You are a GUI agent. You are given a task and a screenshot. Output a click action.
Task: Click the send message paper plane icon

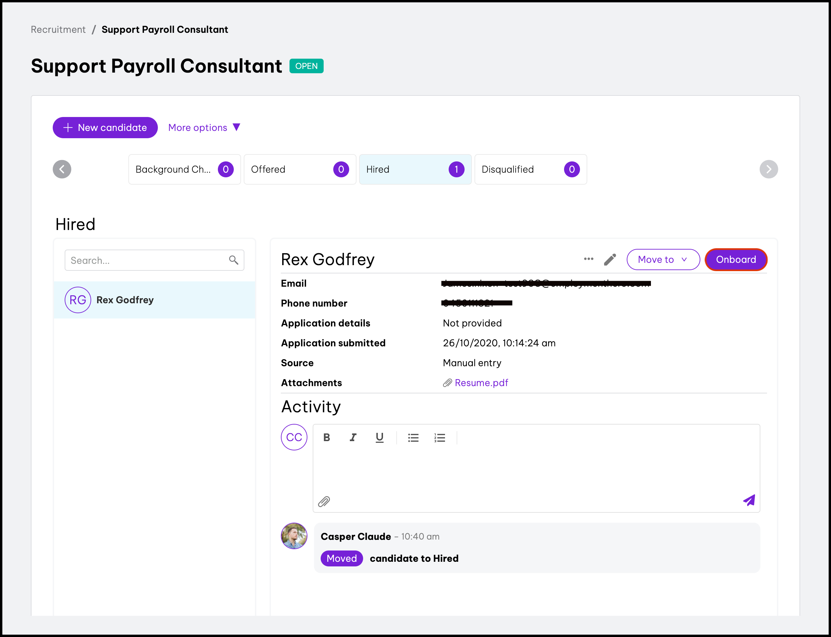coord(749,500)
